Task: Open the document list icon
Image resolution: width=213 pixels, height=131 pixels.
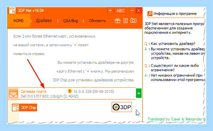Action: tap(125, 21)
